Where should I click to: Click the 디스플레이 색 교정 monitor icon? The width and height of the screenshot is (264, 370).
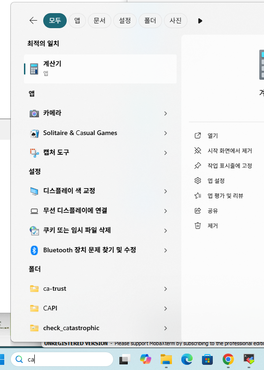(x=34, y=191)
